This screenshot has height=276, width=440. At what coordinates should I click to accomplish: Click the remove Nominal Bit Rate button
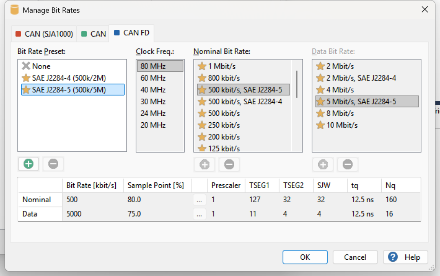coord(229,165)
